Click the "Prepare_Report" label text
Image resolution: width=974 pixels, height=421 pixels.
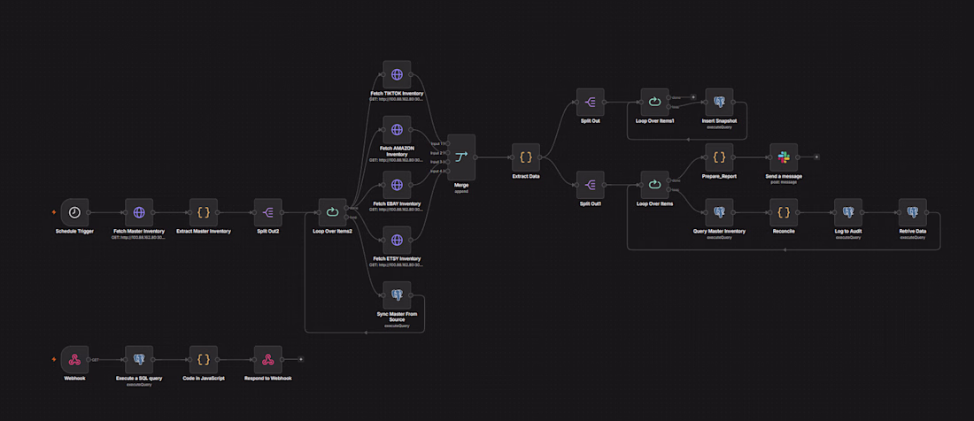[719, 176]
